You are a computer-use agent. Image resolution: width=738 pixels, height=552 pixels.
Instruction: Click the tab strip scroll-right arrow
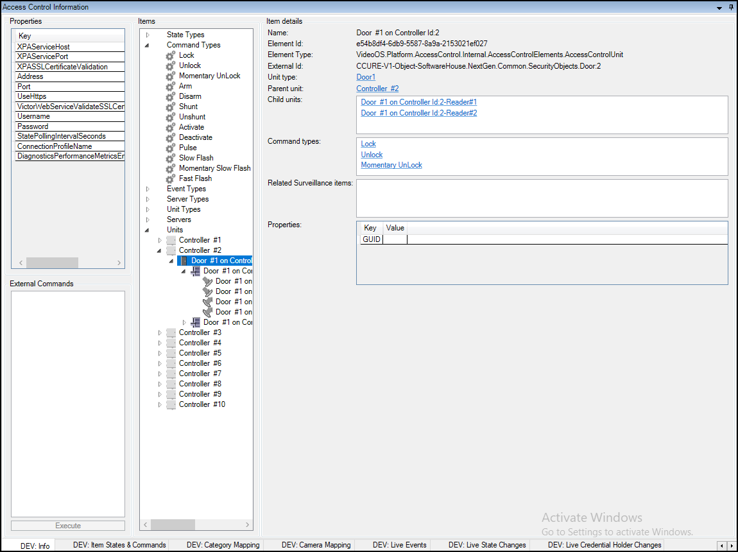click(x=732, y=546)
